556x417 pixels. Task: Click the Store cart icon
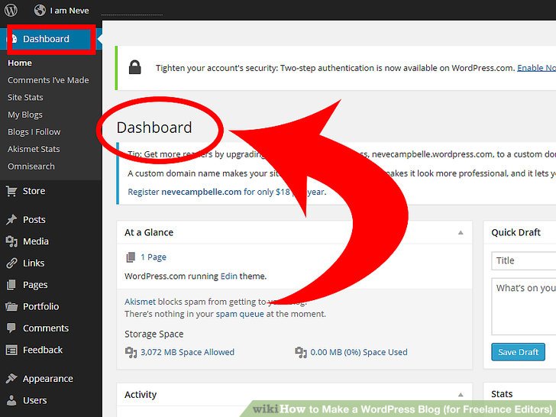(x=11, y=191)
